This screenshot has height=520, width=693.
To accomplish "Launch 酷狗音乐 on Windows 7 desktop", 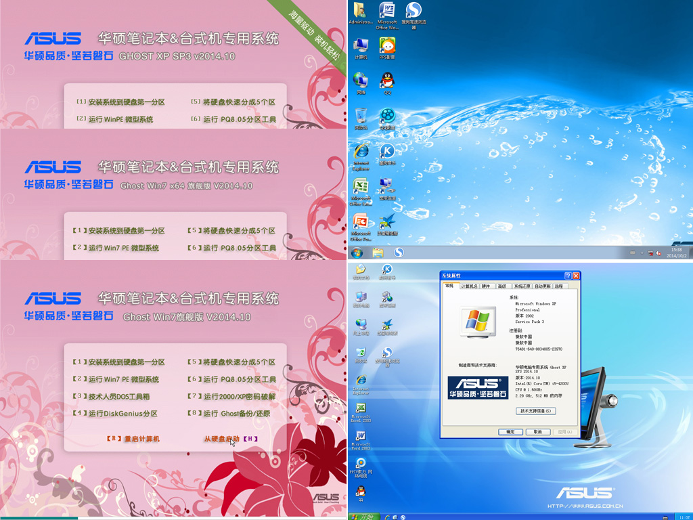I will tap(387, 154).
